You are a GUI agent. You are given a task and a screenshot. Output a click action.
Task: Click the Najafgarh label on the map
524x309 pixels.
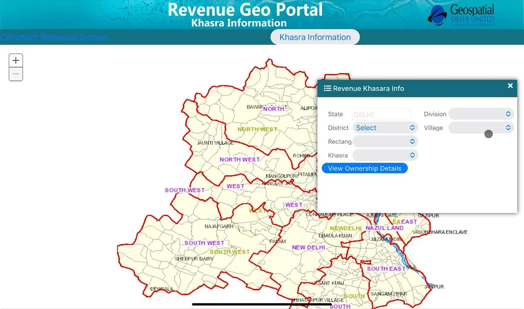(219, 227)
